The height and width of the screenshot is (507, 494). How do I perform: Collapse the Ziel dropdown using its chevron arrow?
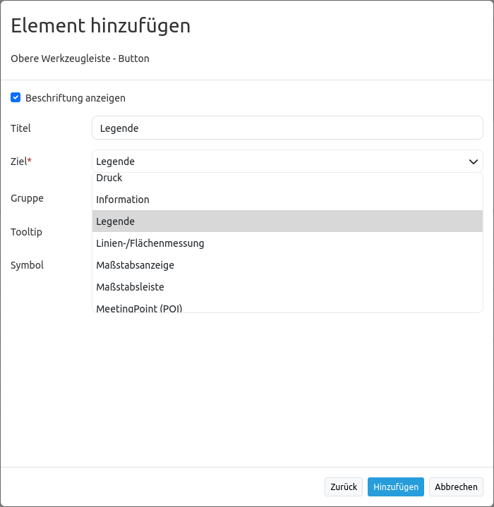tap(473, 161)
